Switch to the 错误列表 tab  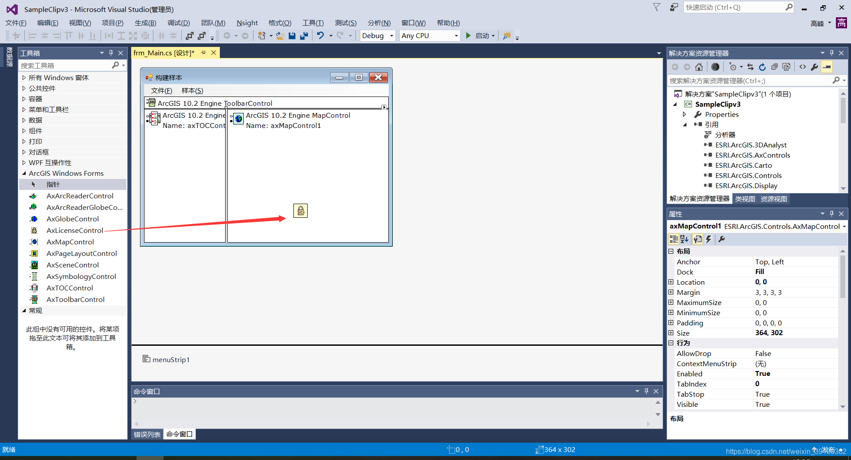click(x=147, y=434)
